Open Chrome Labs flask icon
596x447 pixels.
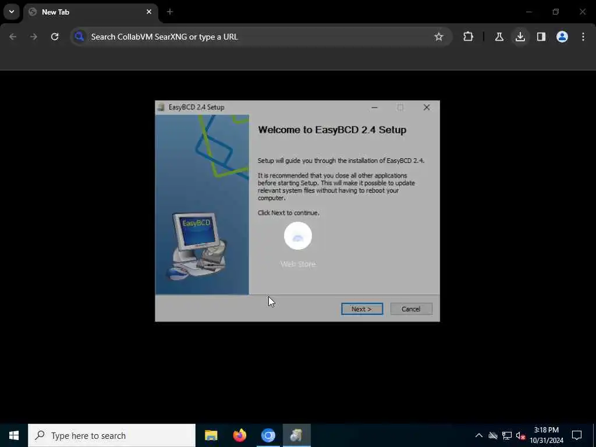[499, 37]
